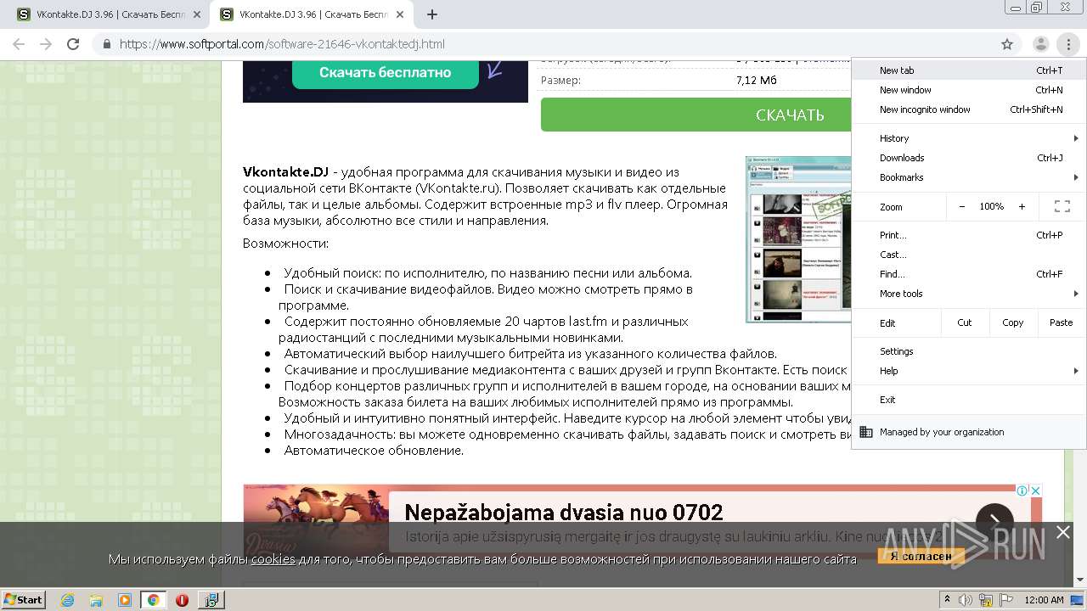Reload the page with the refresh icon
This screenshot has width=1087, height=611.
(73, 44)
